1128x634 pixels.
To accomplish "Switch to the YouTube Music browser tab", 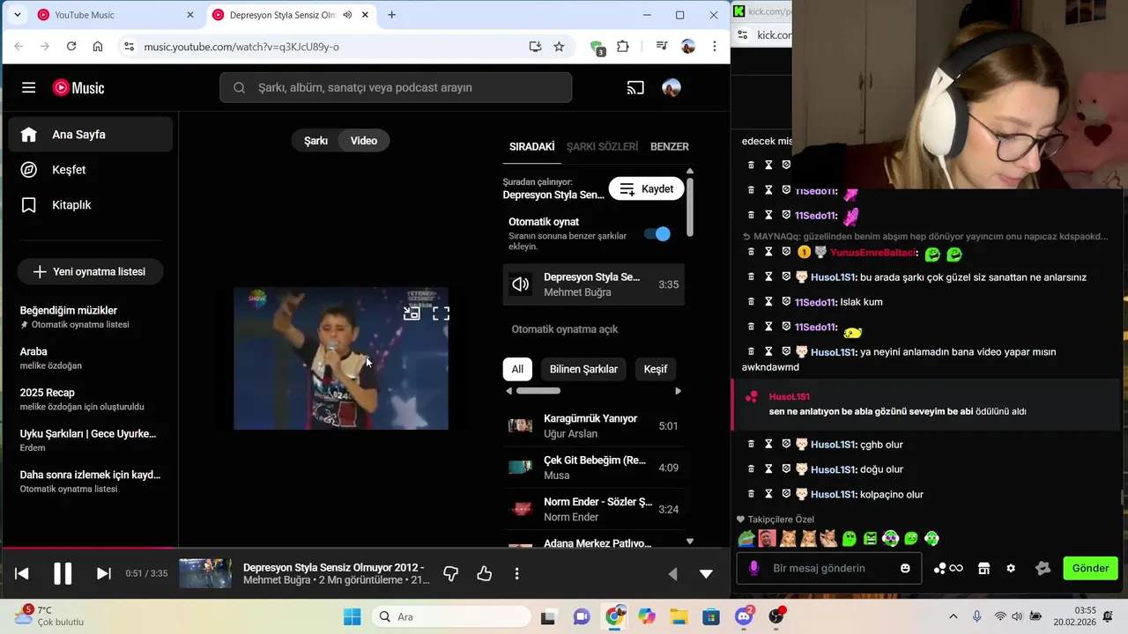I will pos(115,15).
